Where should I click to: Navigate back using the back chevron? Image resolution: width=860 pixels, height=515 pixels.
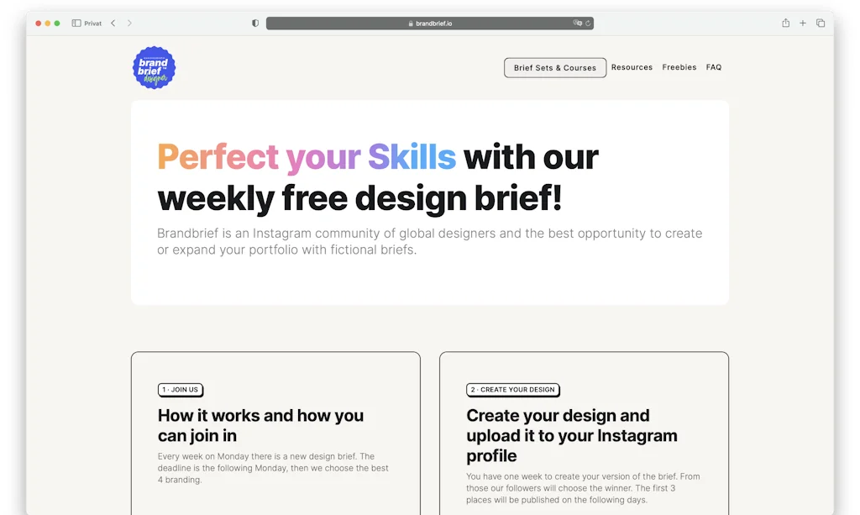(x=113, y=23)
